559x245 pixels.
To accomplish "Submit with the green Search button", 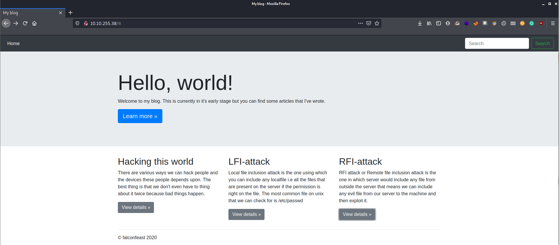I will [x=542, y=43].
